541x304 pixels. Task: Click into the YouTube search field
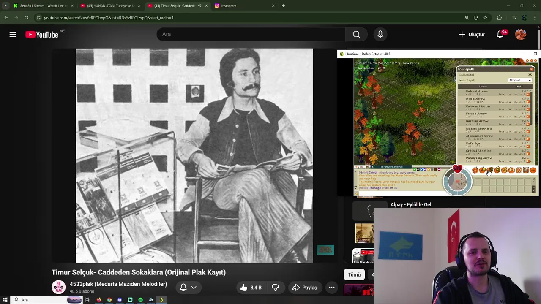tap(251, 34)
